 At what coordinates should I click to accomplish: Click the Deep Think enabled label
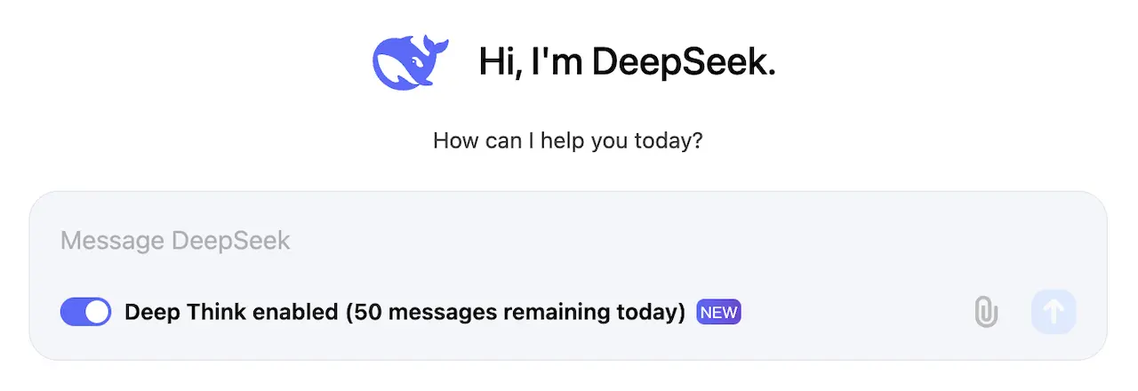231,312
